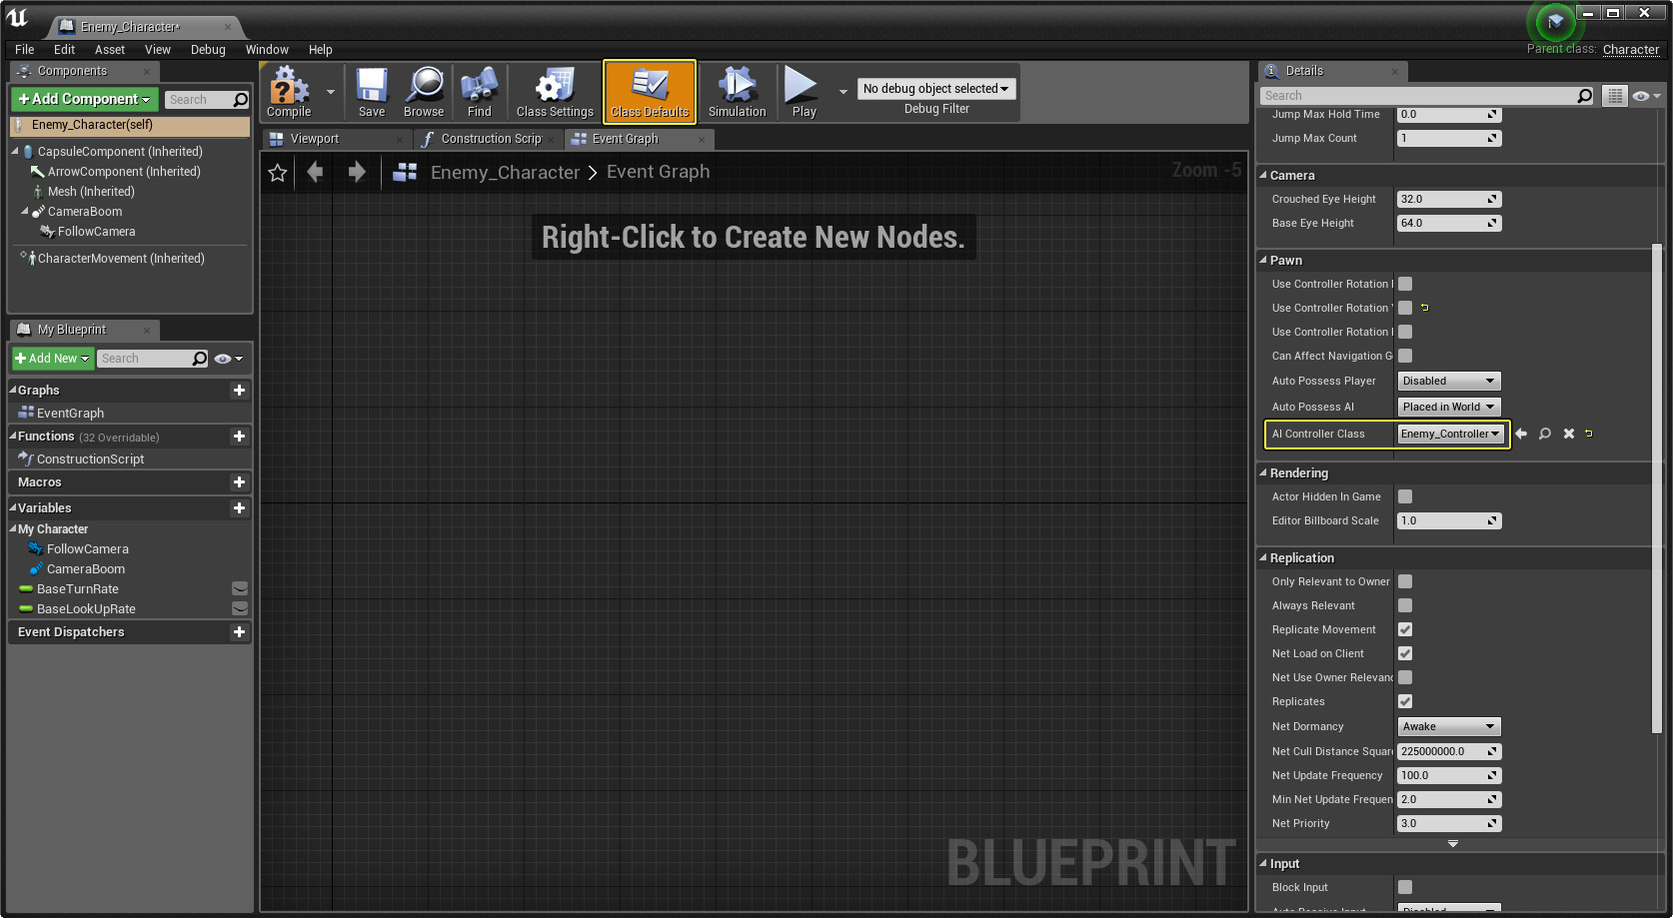This screenshot has height=918, width=1673.
Task: Open Find in blueprint tool
Action: (480, 91)
